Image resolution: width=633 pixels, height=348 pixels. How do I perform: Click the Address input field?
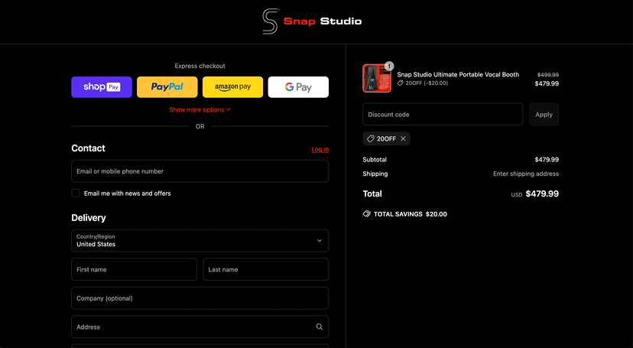200,327
